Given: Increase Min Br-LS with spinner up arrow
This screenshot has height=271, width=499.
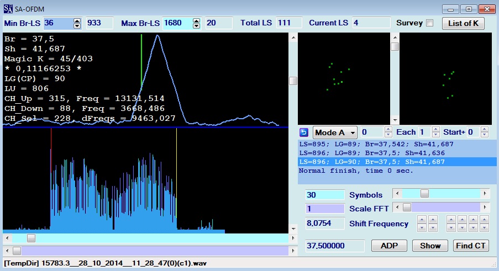Looking at the screenshot, I should click(x=77, y=20).
